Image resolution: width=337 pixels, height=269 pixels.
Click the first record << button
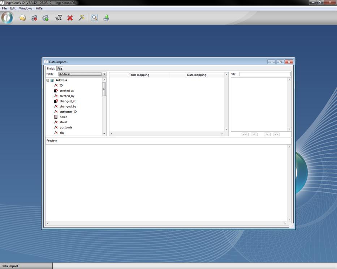(x=245, y=134)
